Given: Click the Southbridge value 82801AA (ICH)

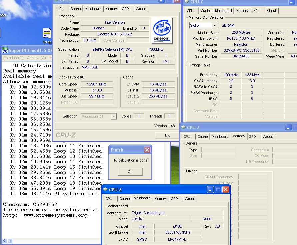Looking at the screenshot, I should click(x=177, y=233).
